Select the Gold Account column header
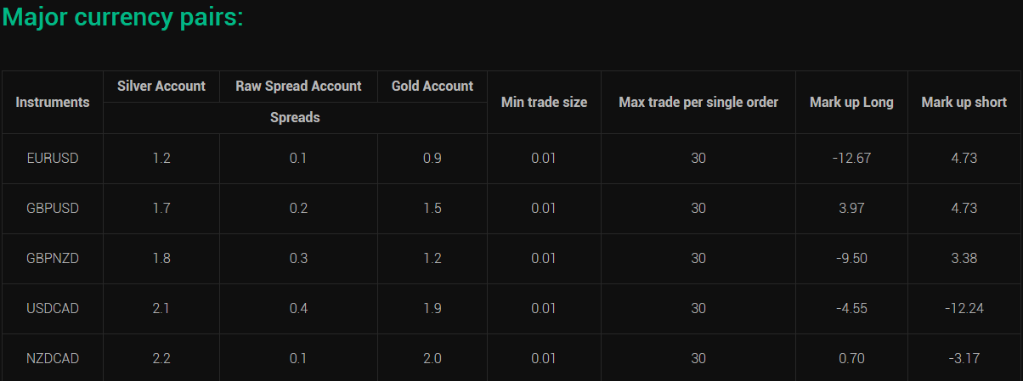The height and width of the screenshot is (381, 1023). [x=432, y=86]
